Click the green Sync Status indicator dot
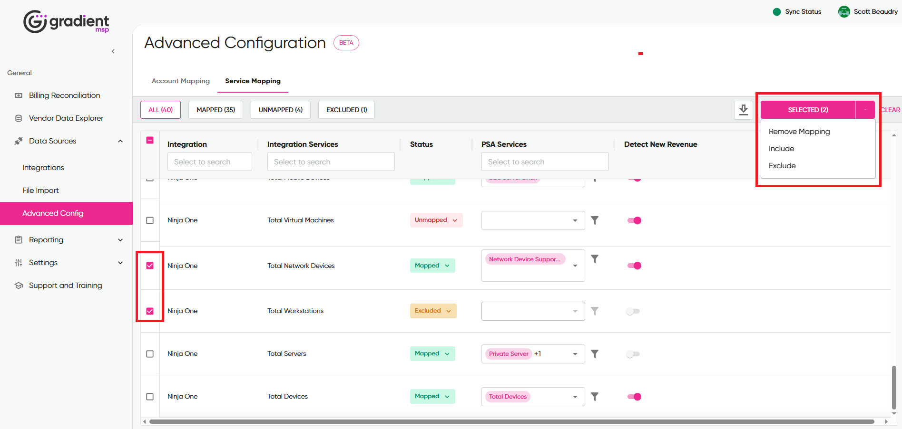 [777, 12]
